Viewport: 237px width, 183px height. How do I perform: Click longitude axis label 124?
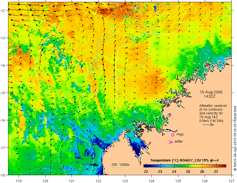pos(152,181)
